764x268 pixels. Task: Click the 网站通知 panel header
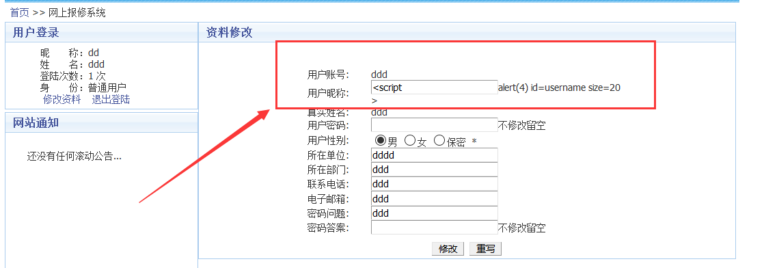(101, 122)
